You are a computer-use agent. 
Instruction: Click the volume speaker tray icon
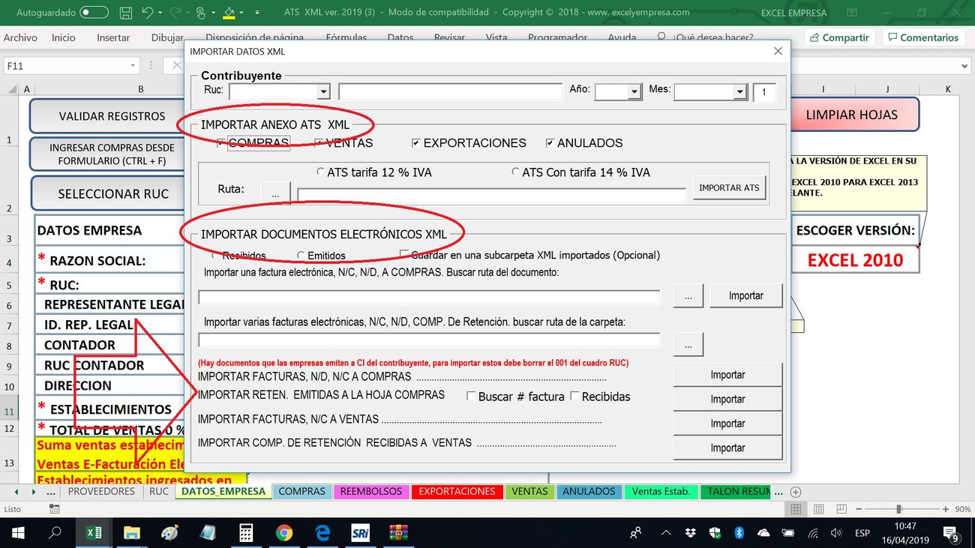[836, 533]
